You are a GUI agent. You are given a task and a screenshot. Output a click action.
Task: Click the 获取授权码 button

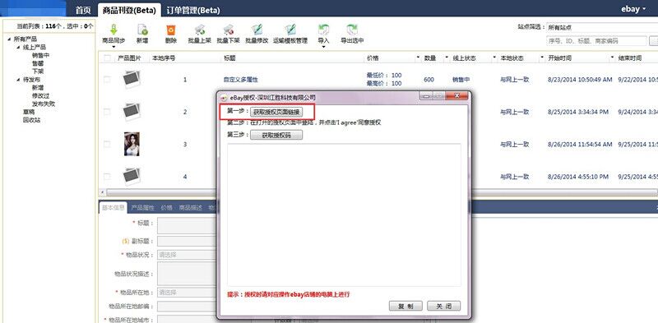click(276, 135)
